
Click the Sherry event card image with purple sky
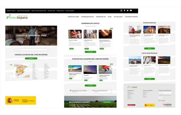tap(90, 70)
